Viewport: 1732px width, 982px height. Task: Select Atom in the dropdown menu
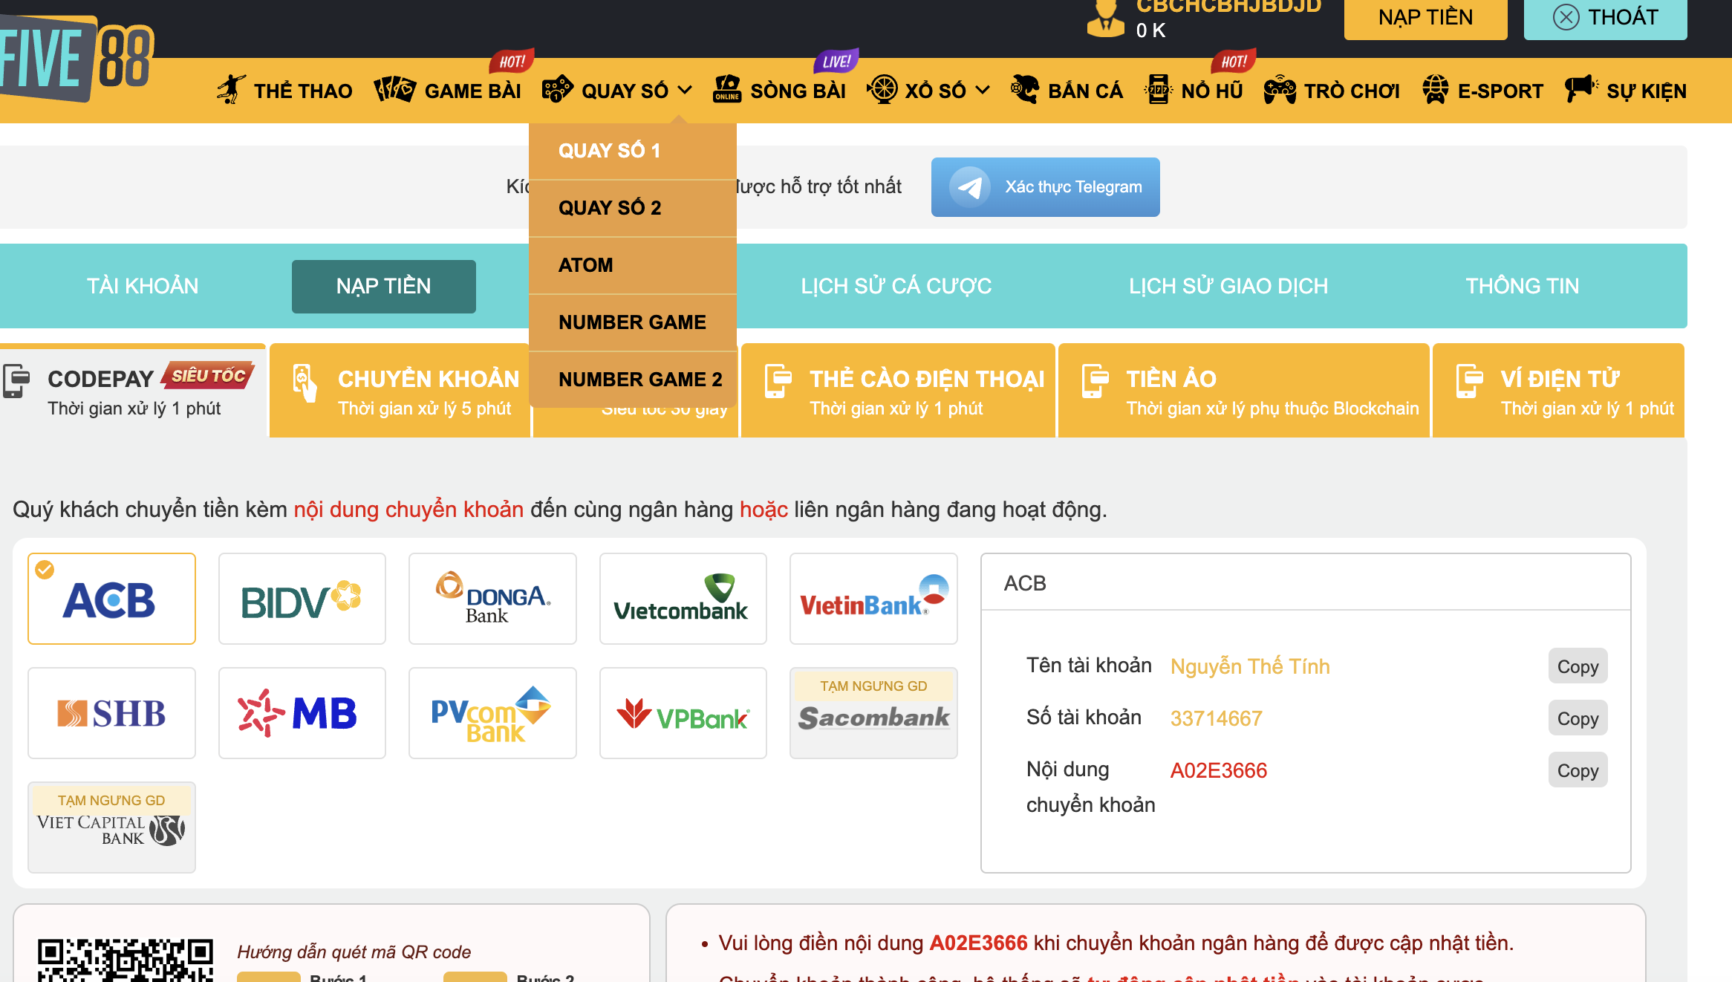pyautogui.click(x=586, y=265)
